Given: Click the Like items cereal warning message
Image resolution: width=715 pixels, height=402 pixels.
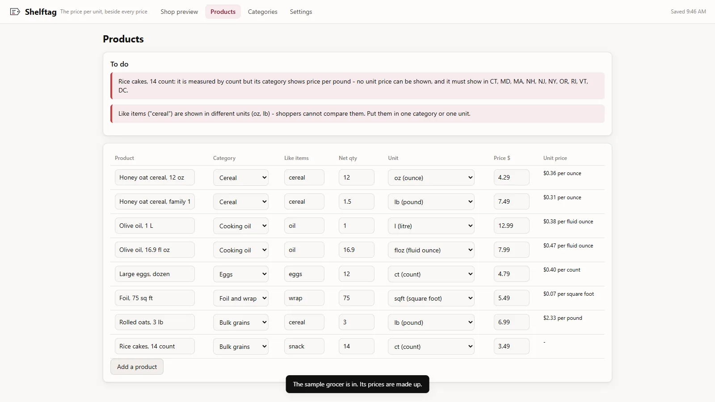Looking at the screenshot, I should coord(357,113).
